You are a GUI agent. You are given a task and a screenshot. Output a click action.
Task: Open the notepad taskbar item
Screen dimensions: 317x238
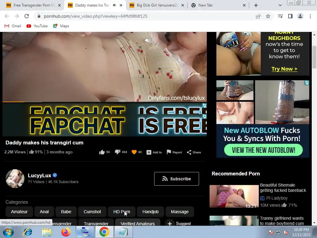[123, 232]
